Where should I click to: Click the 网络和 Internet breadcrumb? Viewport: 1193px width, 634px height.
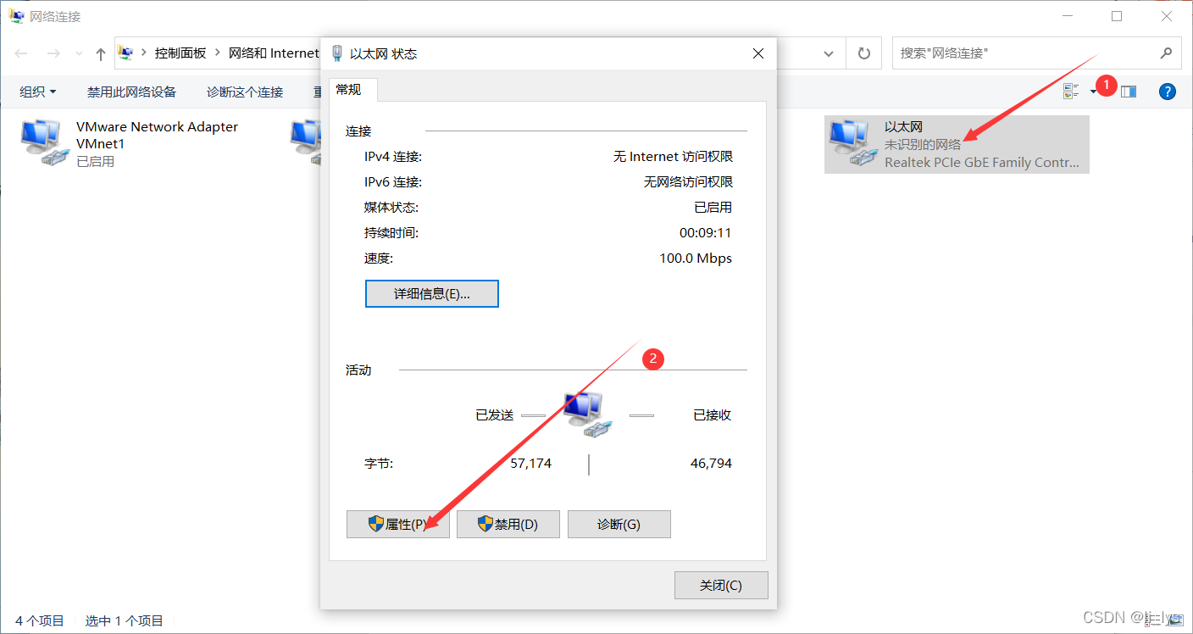(x=274, y=53)
